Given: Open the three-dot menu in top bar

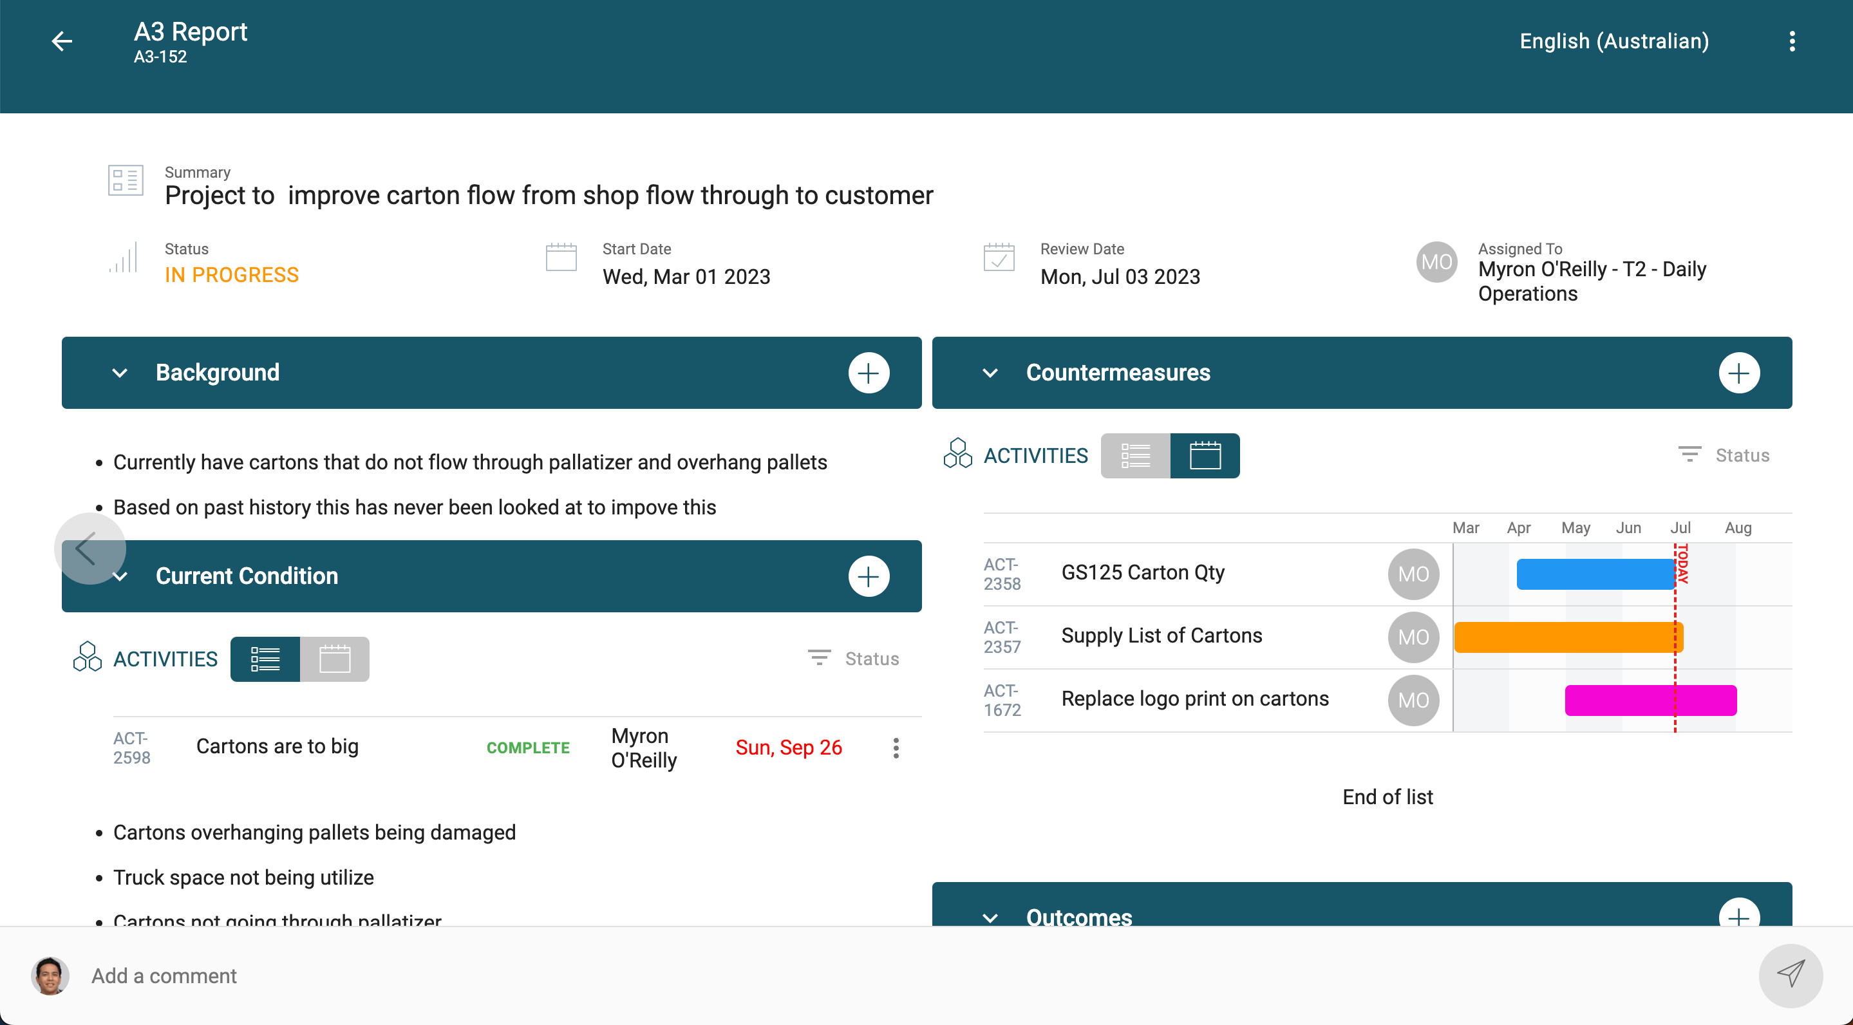Looking at the screenshot, I should tap(1791, 41).
